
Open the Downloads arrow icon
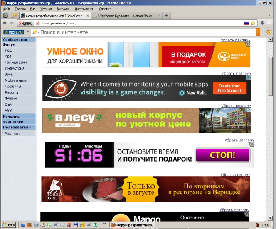coord(262,23)
